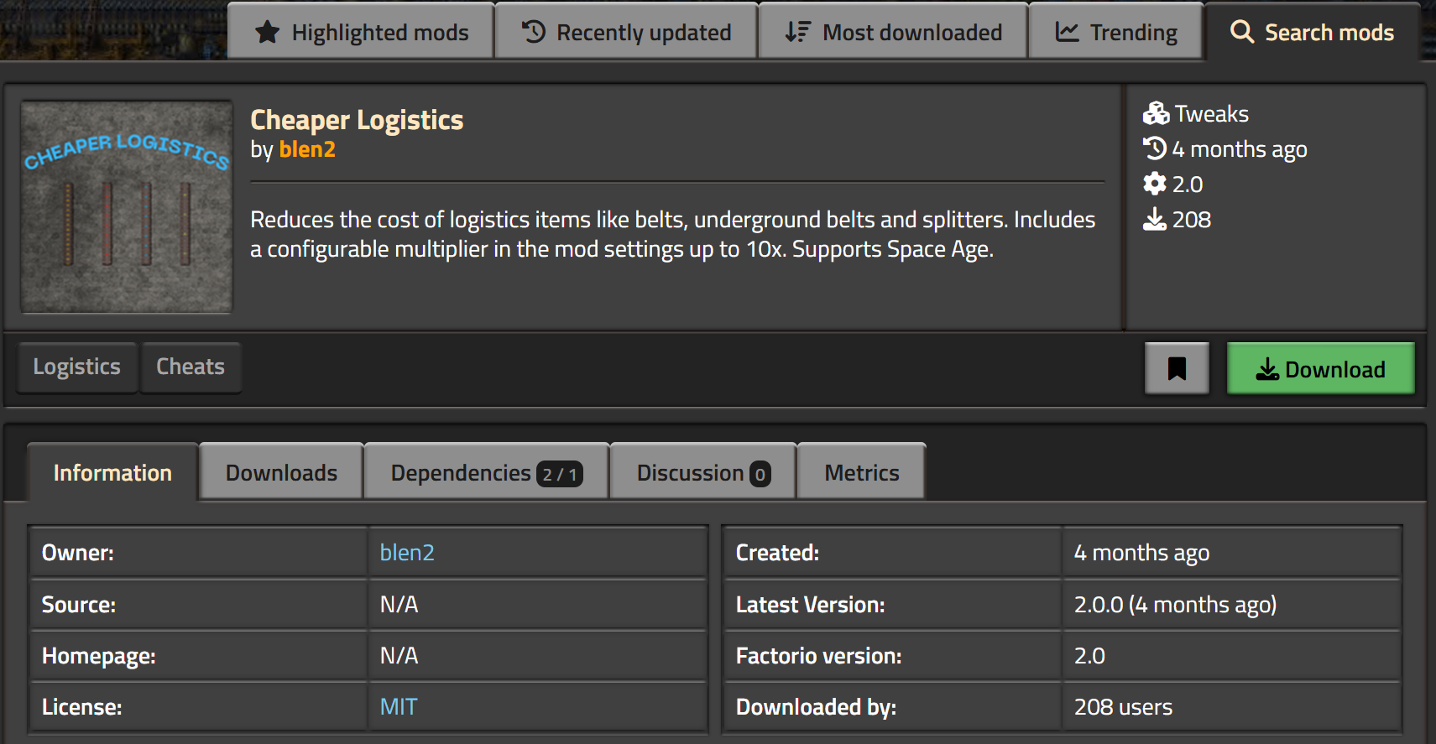Image resolution: width=1436 pixels, height=744 pixels.
Task: Open the Downloads tab
Action: tap(281, 473)
